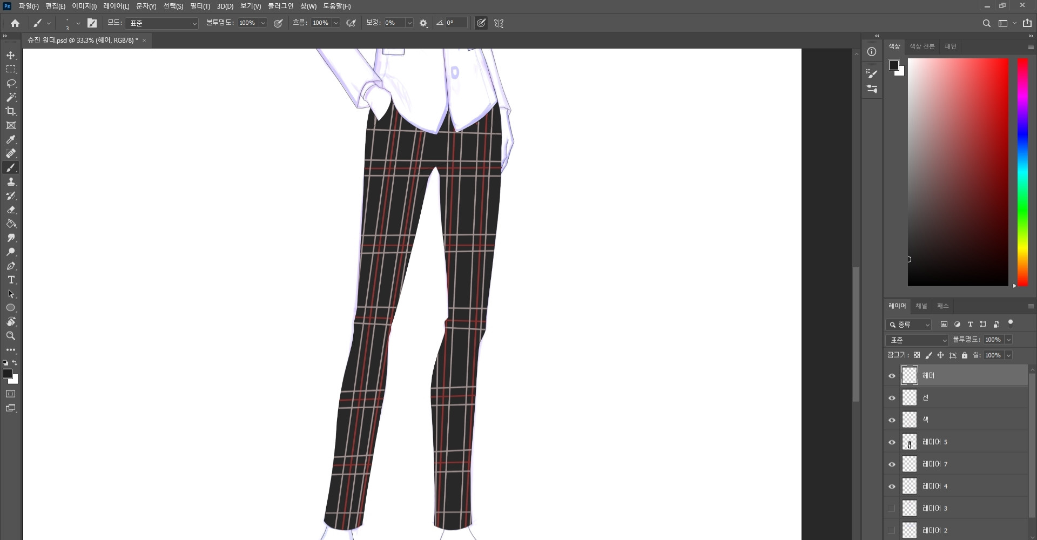Select the Eraser tool

tap(11, 210)
